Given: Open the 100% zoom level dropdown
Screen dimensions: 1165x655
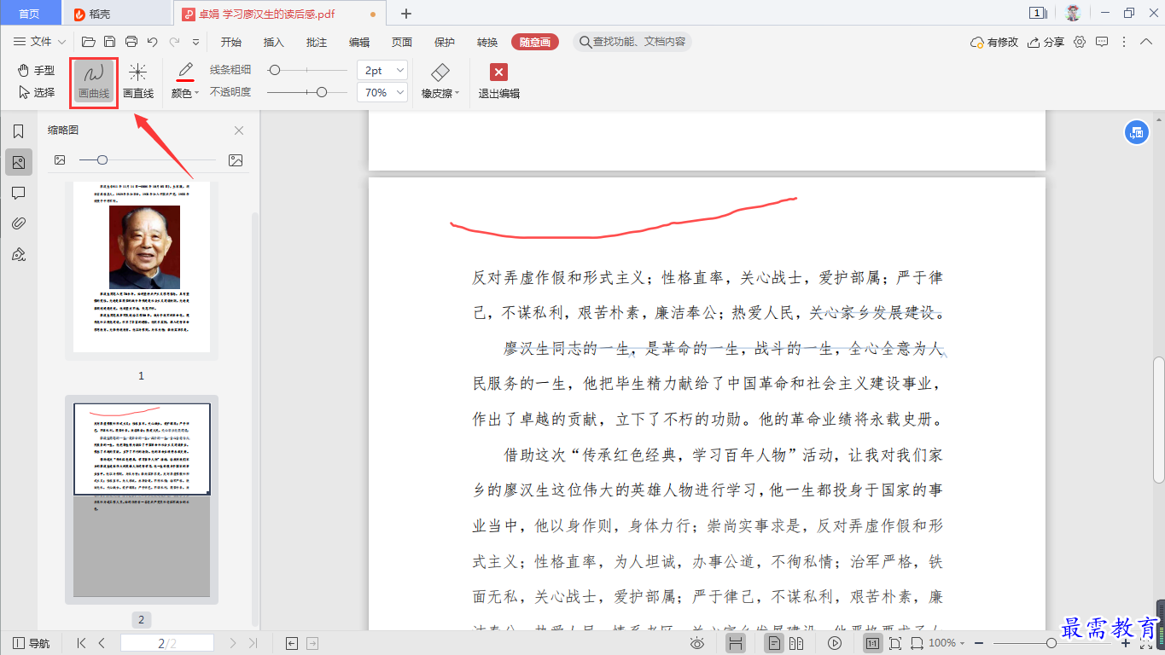Looking at the screenshot, I should tap(947, 643).
